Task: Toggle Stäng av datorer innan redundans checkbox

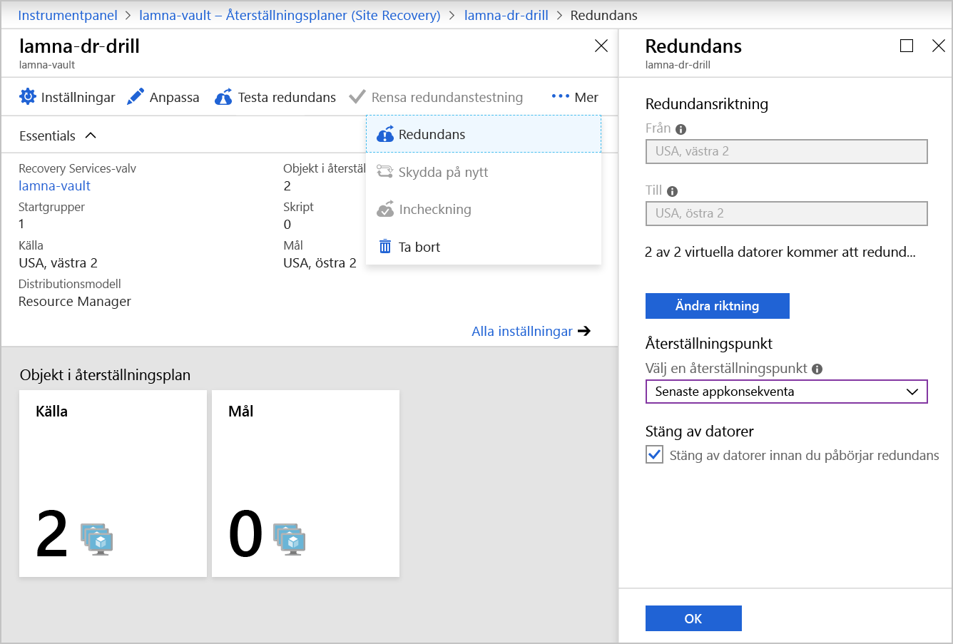Action: coord(654,455)
